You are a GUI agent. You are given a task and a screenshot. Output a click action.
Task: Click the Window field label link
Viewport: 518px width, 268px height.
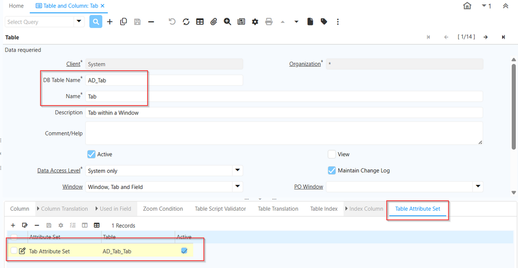click(72, 187)
